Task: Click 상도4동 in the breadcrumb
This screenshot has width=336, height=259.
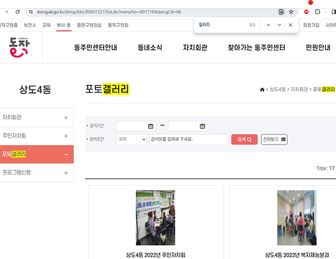Action: 277,89
